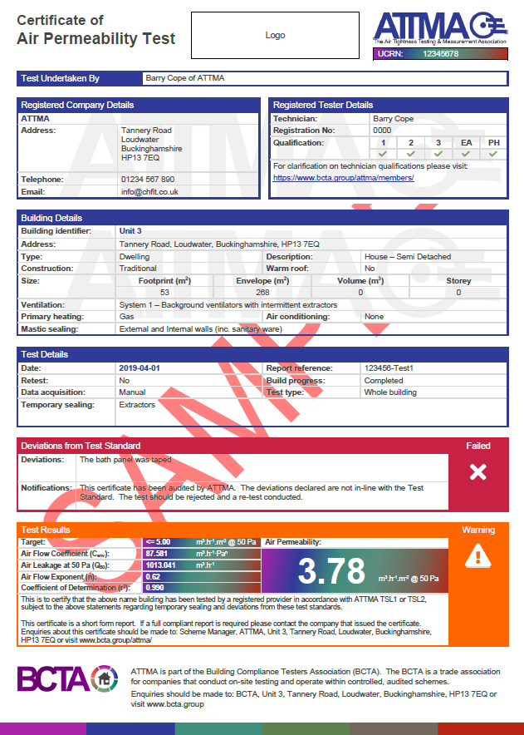Click the BCTA logo at the bottom
The height and width of the screenshot is (735, 524).
[x=68, y=678]
